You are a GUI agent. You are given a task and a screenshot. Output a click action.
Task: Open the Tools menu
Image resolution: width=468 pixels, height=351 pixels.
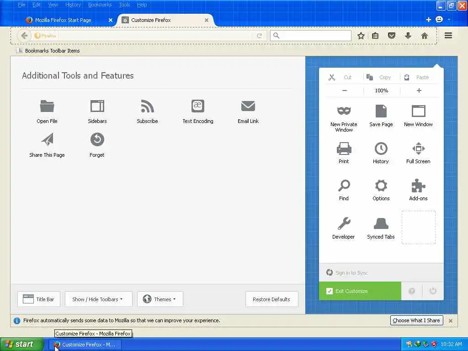click(124, 5)
